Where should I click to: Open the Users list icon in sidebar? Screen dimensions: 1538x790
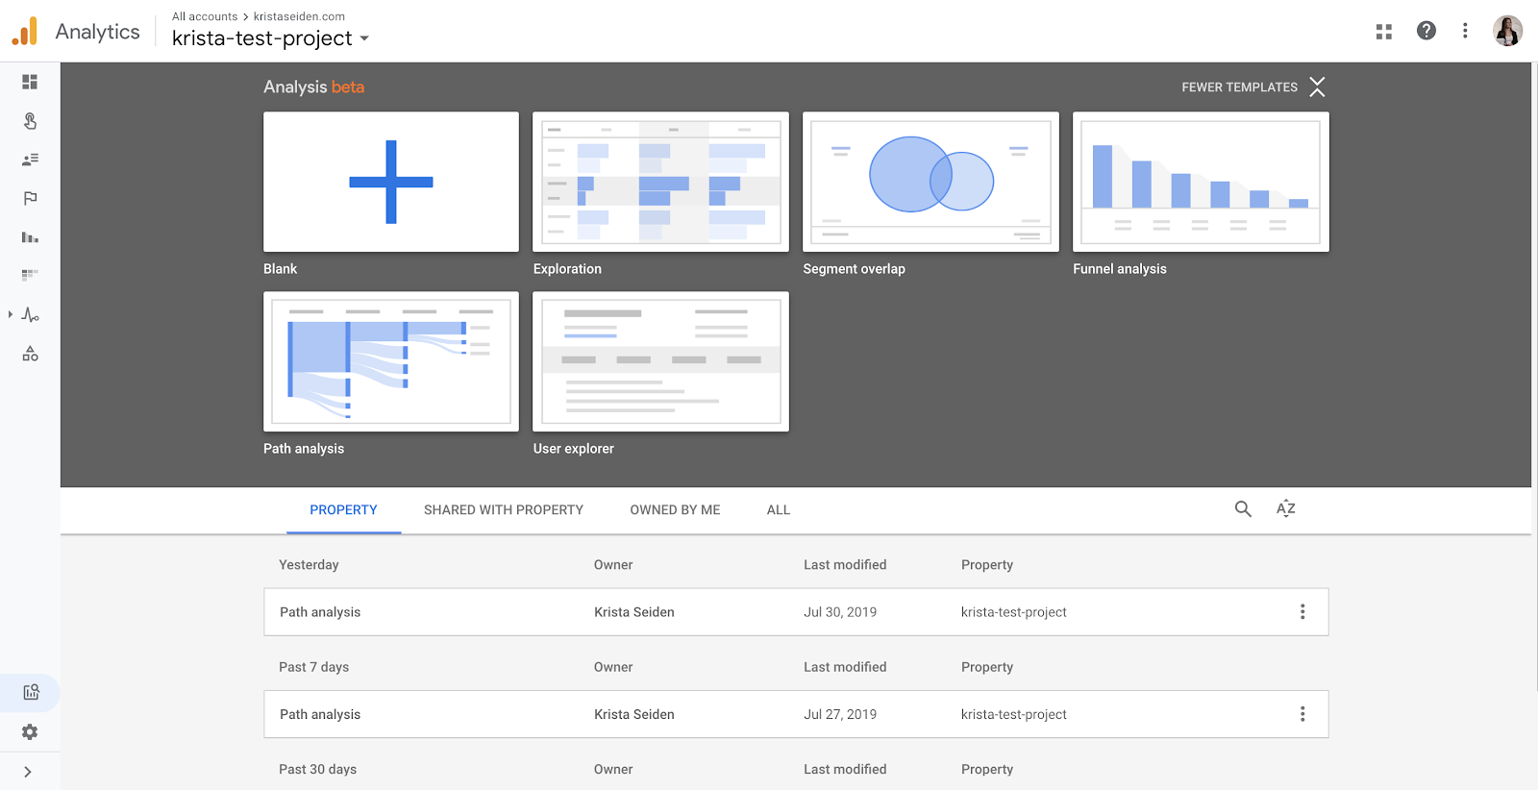pos(30,160)
